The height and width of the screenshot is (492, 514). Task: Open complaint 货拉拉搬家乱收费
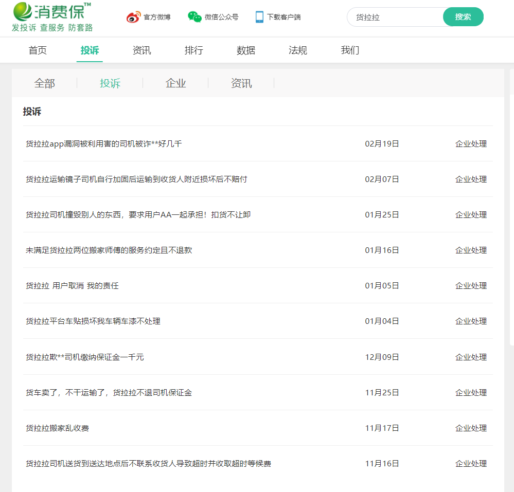point(57,428)
